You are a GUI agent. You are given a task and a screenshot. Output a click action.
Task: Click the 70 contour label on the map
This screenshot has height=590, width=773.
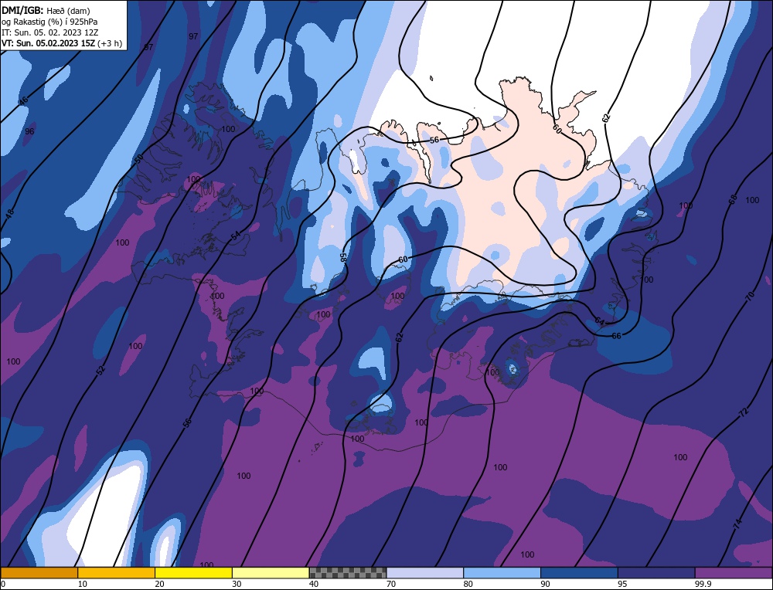[750, 297]
